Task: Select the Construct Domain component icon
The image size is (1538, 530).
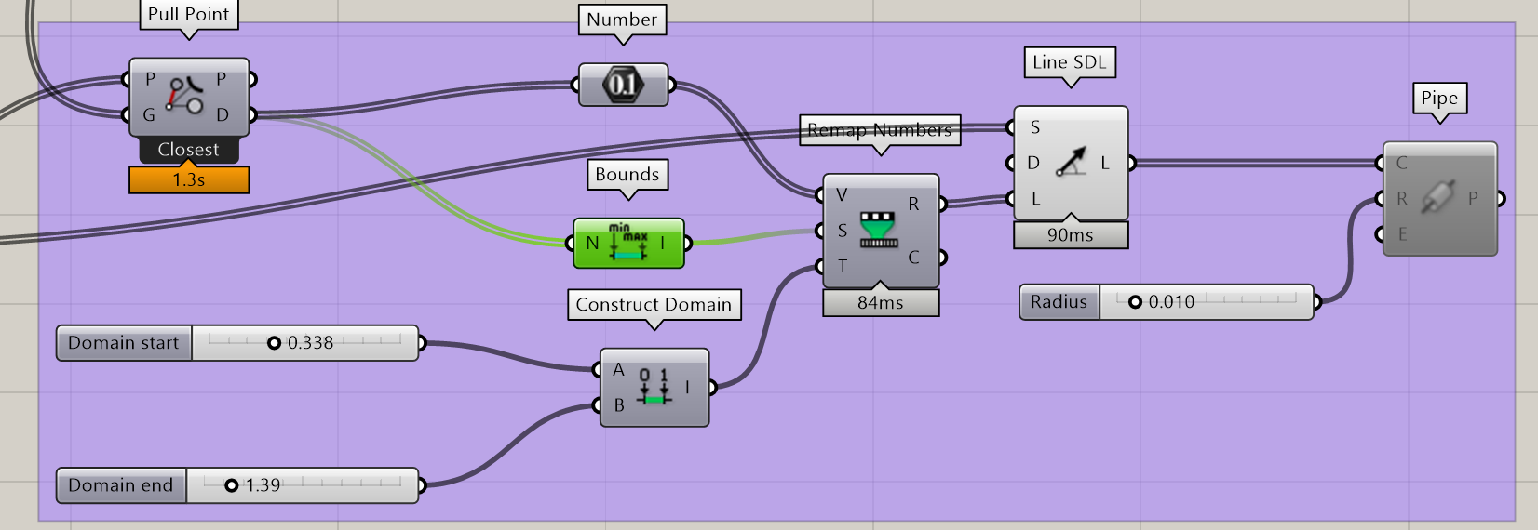Action: point(654,388)
